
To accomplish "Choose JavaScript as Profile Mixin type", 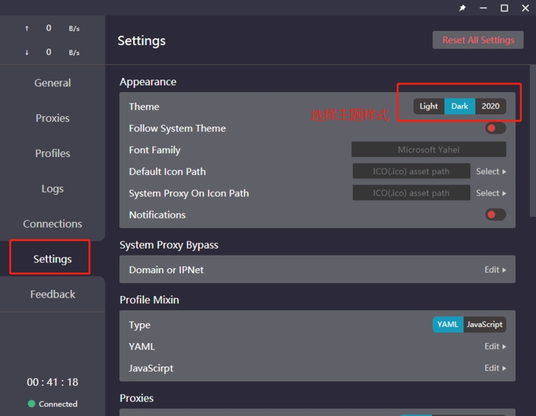I will click(x=485, y=325).
